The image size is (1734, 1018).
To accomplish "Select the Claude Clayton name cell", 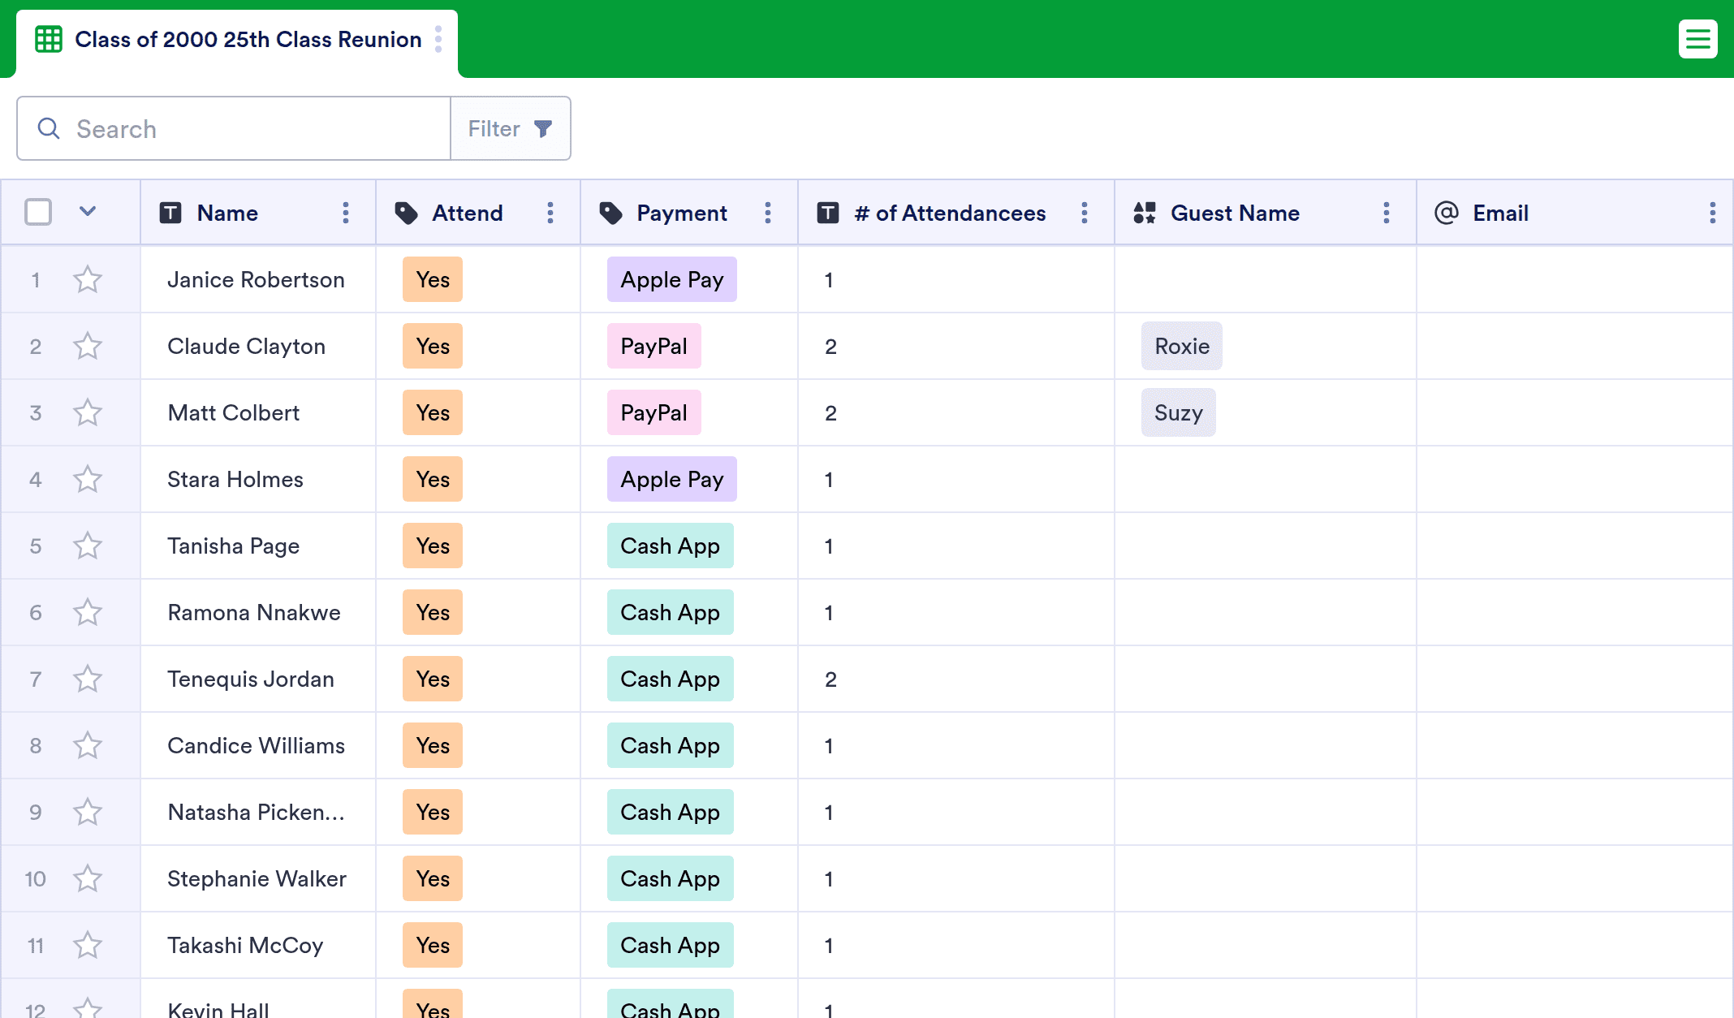I will coord(258,346).
